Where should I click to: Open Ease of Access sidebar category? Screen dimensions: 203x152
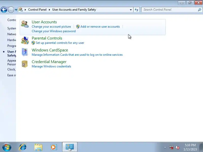12,75
